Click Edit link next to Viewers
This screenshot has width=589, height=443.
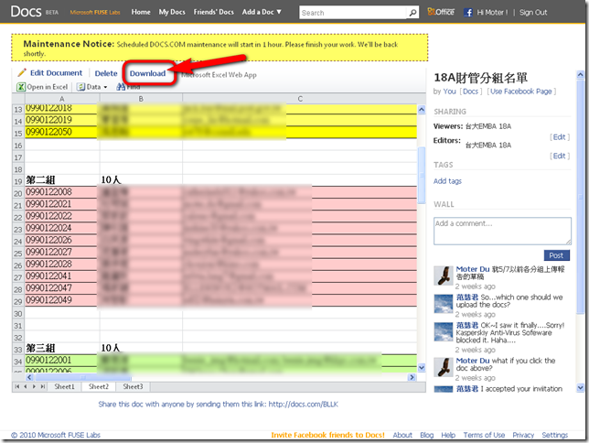(560, 137)
